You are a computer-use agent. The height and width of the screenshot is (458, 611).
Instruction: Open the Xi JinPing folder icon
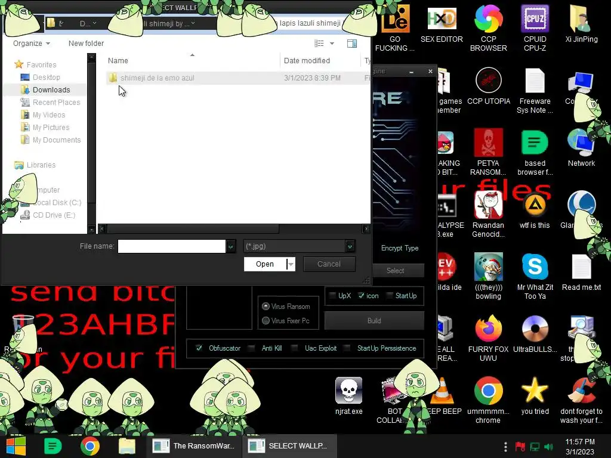coord(581,23)
